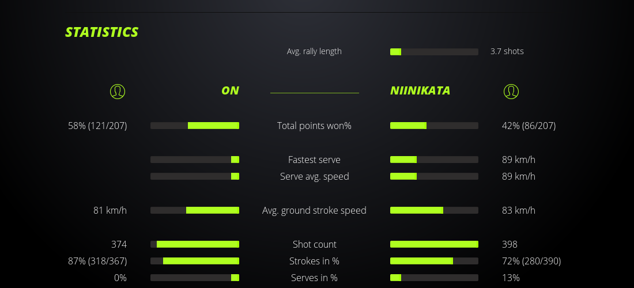This screenshot has height=288, width=634.
Task: Click the Serve avg. speed label
Action: [x=314, y=176]
